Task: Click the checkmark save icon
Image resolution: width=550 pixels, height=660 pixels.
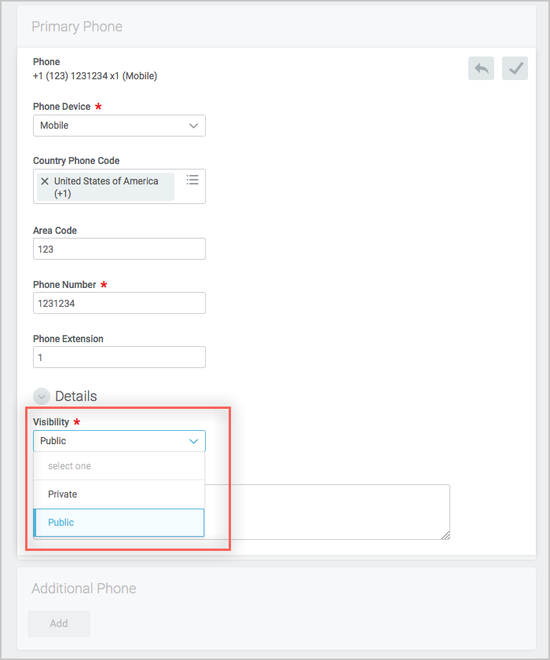Action: coord(515,68)
